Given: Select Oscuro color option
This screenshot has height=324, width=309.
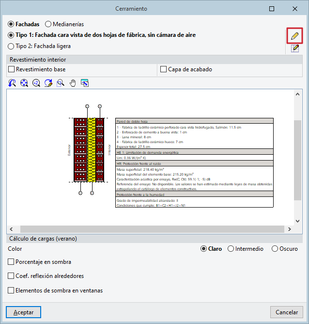Looking at the screenshot, I should (285, 249).
